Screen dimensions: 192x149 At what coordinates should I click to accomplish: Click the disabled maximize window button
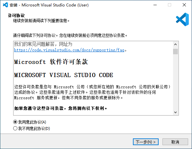click(x=170, y=5)
